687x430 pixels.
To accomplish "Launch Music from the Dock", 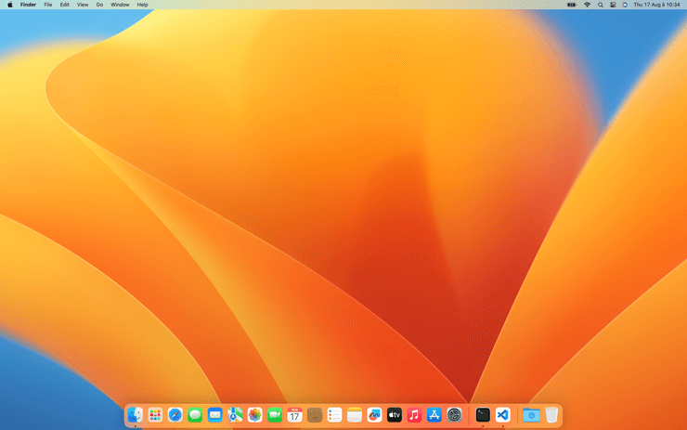I will [x=414, y=414].
